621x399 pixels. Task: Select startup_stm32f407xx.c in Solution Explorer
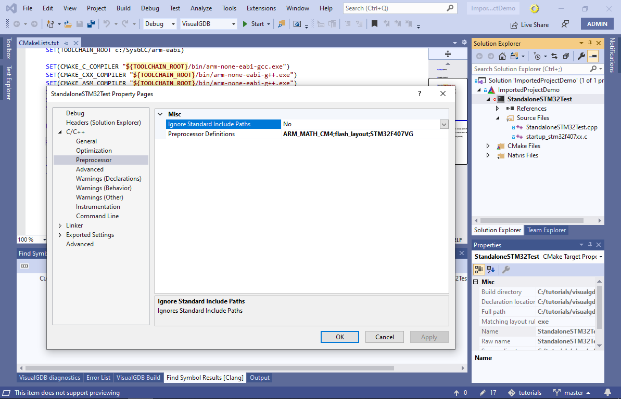tap(556, 137)
